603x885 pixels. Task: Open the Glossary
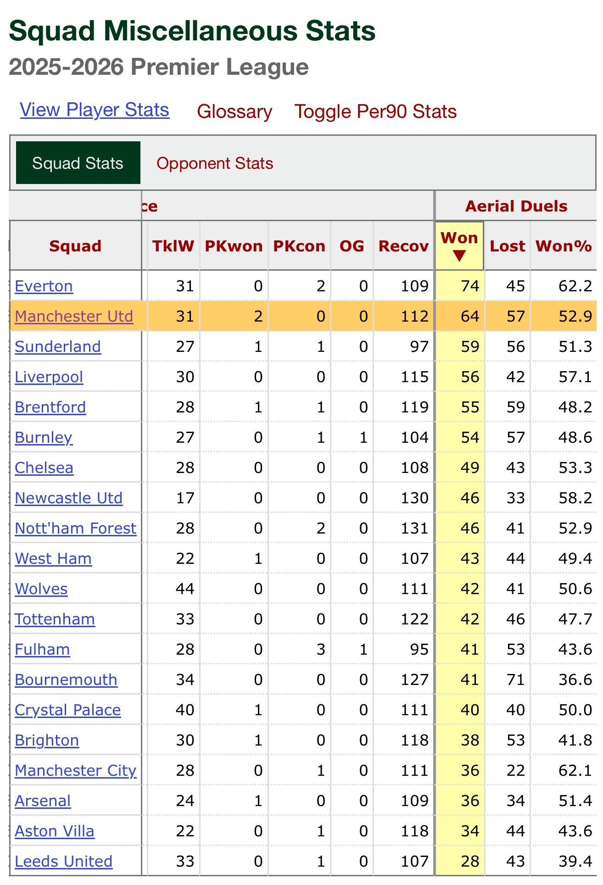(x=234, y=111)
